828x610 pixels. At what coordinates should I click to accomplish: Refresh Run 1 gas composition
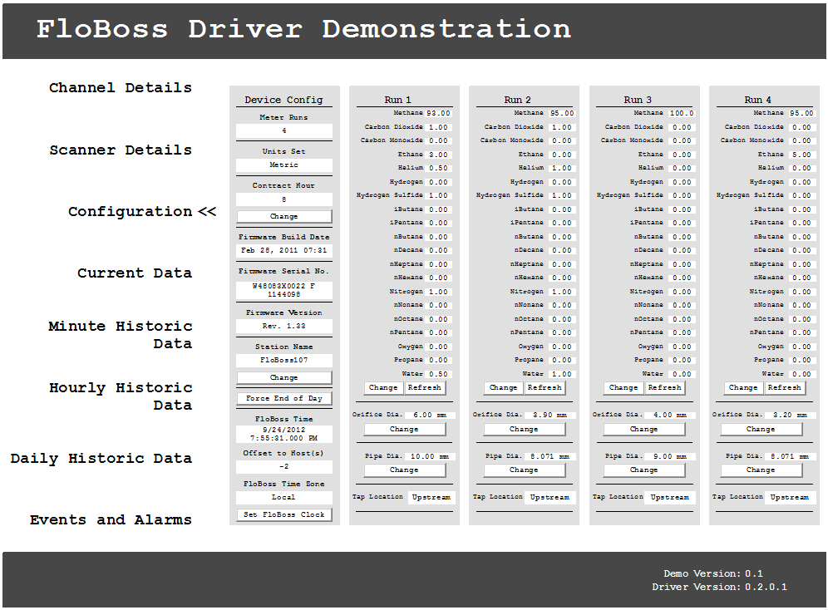point(425,388)
